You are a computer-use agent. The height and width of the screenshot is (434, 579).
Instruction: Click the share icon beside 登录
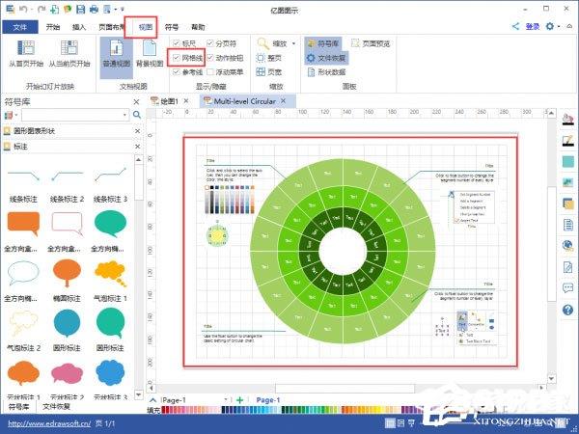point(515,26)
